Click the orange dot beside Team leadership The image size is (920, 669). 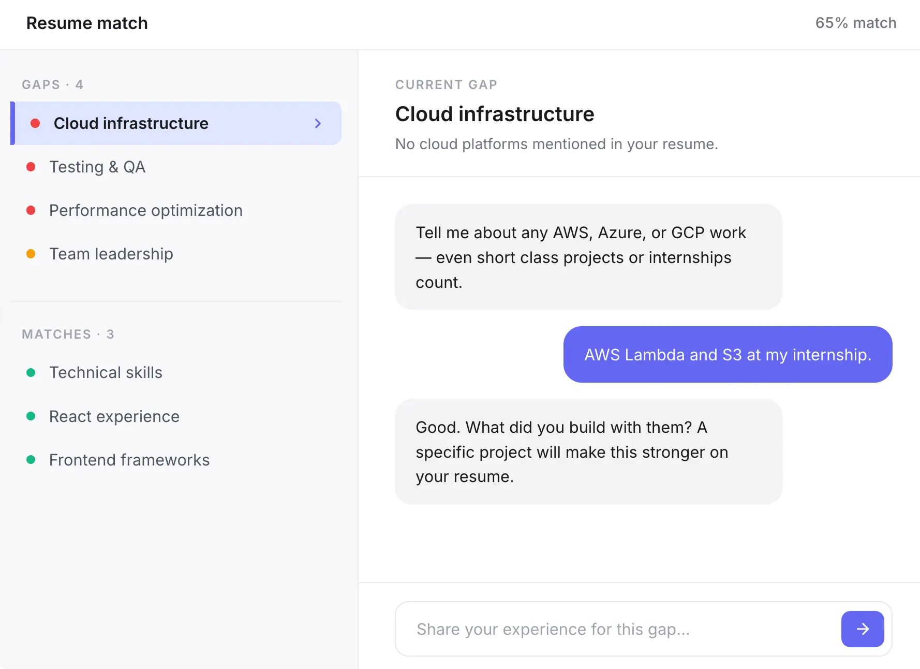[x=31, y=254]
